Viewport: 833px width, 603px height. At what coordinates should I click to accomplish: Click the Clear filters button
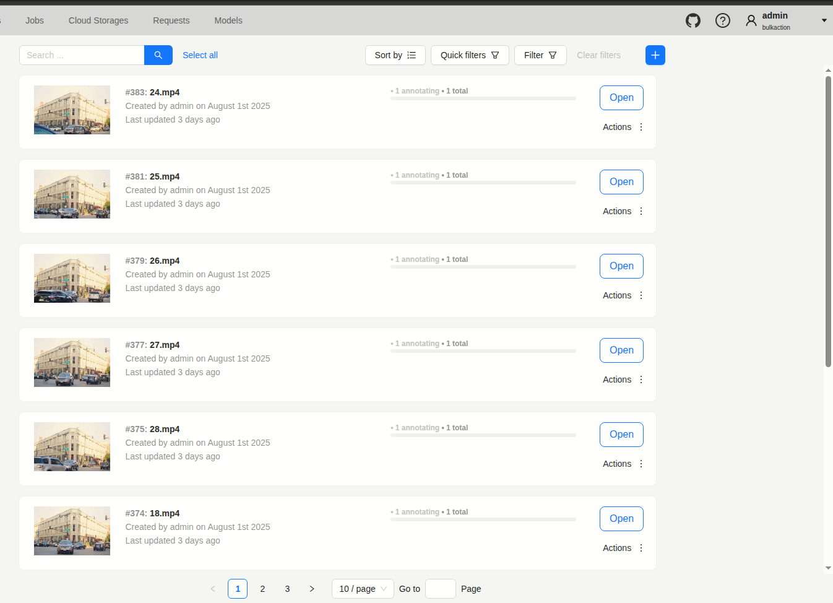click(x=598, y=55)
